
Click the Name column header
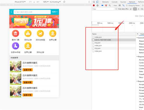tap(94, 34)
